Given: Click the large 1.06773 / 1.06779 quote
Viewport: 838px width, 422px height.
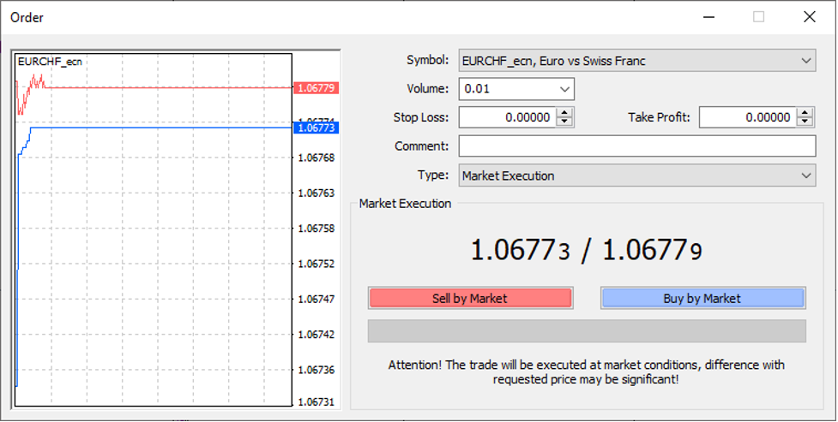Looking at the screenshot, I should tap(587, 250).
